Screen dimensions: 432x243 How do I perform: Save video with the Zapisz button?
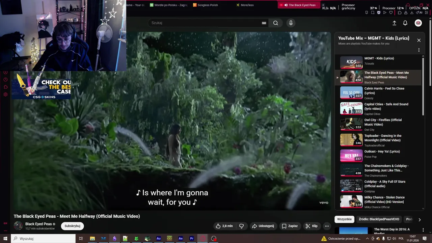click(290, 226)
